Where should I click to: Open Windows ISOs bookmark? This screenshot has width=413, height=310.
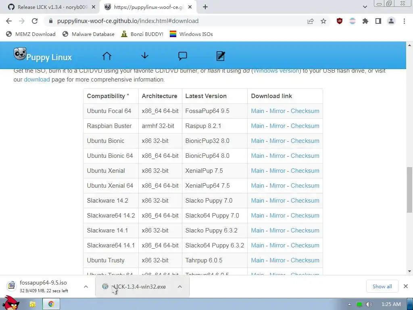(x=191, y=34)
